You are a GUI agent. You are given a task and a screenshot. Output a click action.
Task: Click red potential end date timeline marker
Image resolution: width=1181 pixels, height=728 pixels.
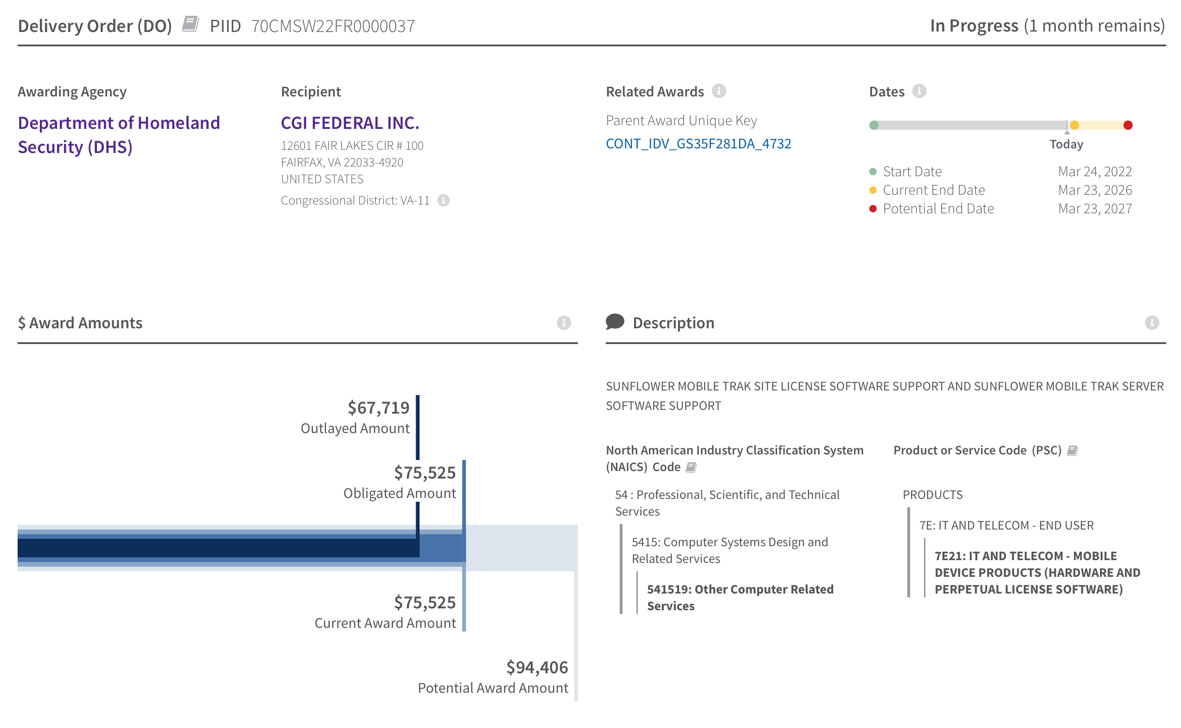pyautogui.click(x=1128, y=125)
